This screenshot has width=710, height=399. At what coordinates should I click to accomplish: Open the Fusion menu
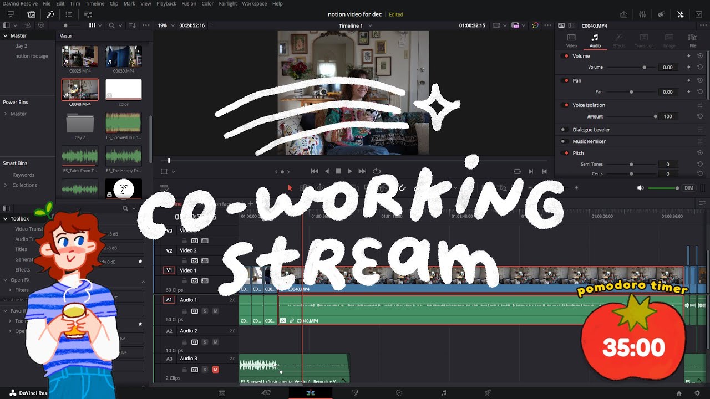189,3
